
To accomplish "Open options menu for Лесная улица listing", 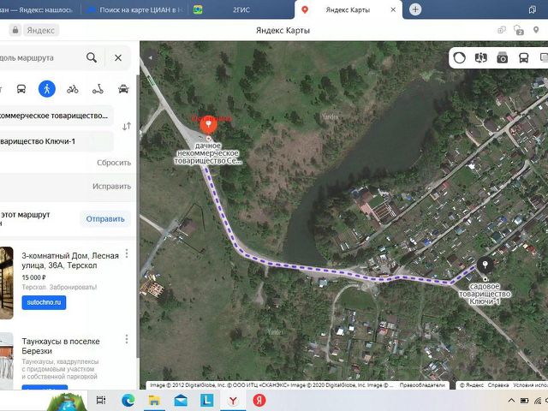I will (x=127, y=253).
